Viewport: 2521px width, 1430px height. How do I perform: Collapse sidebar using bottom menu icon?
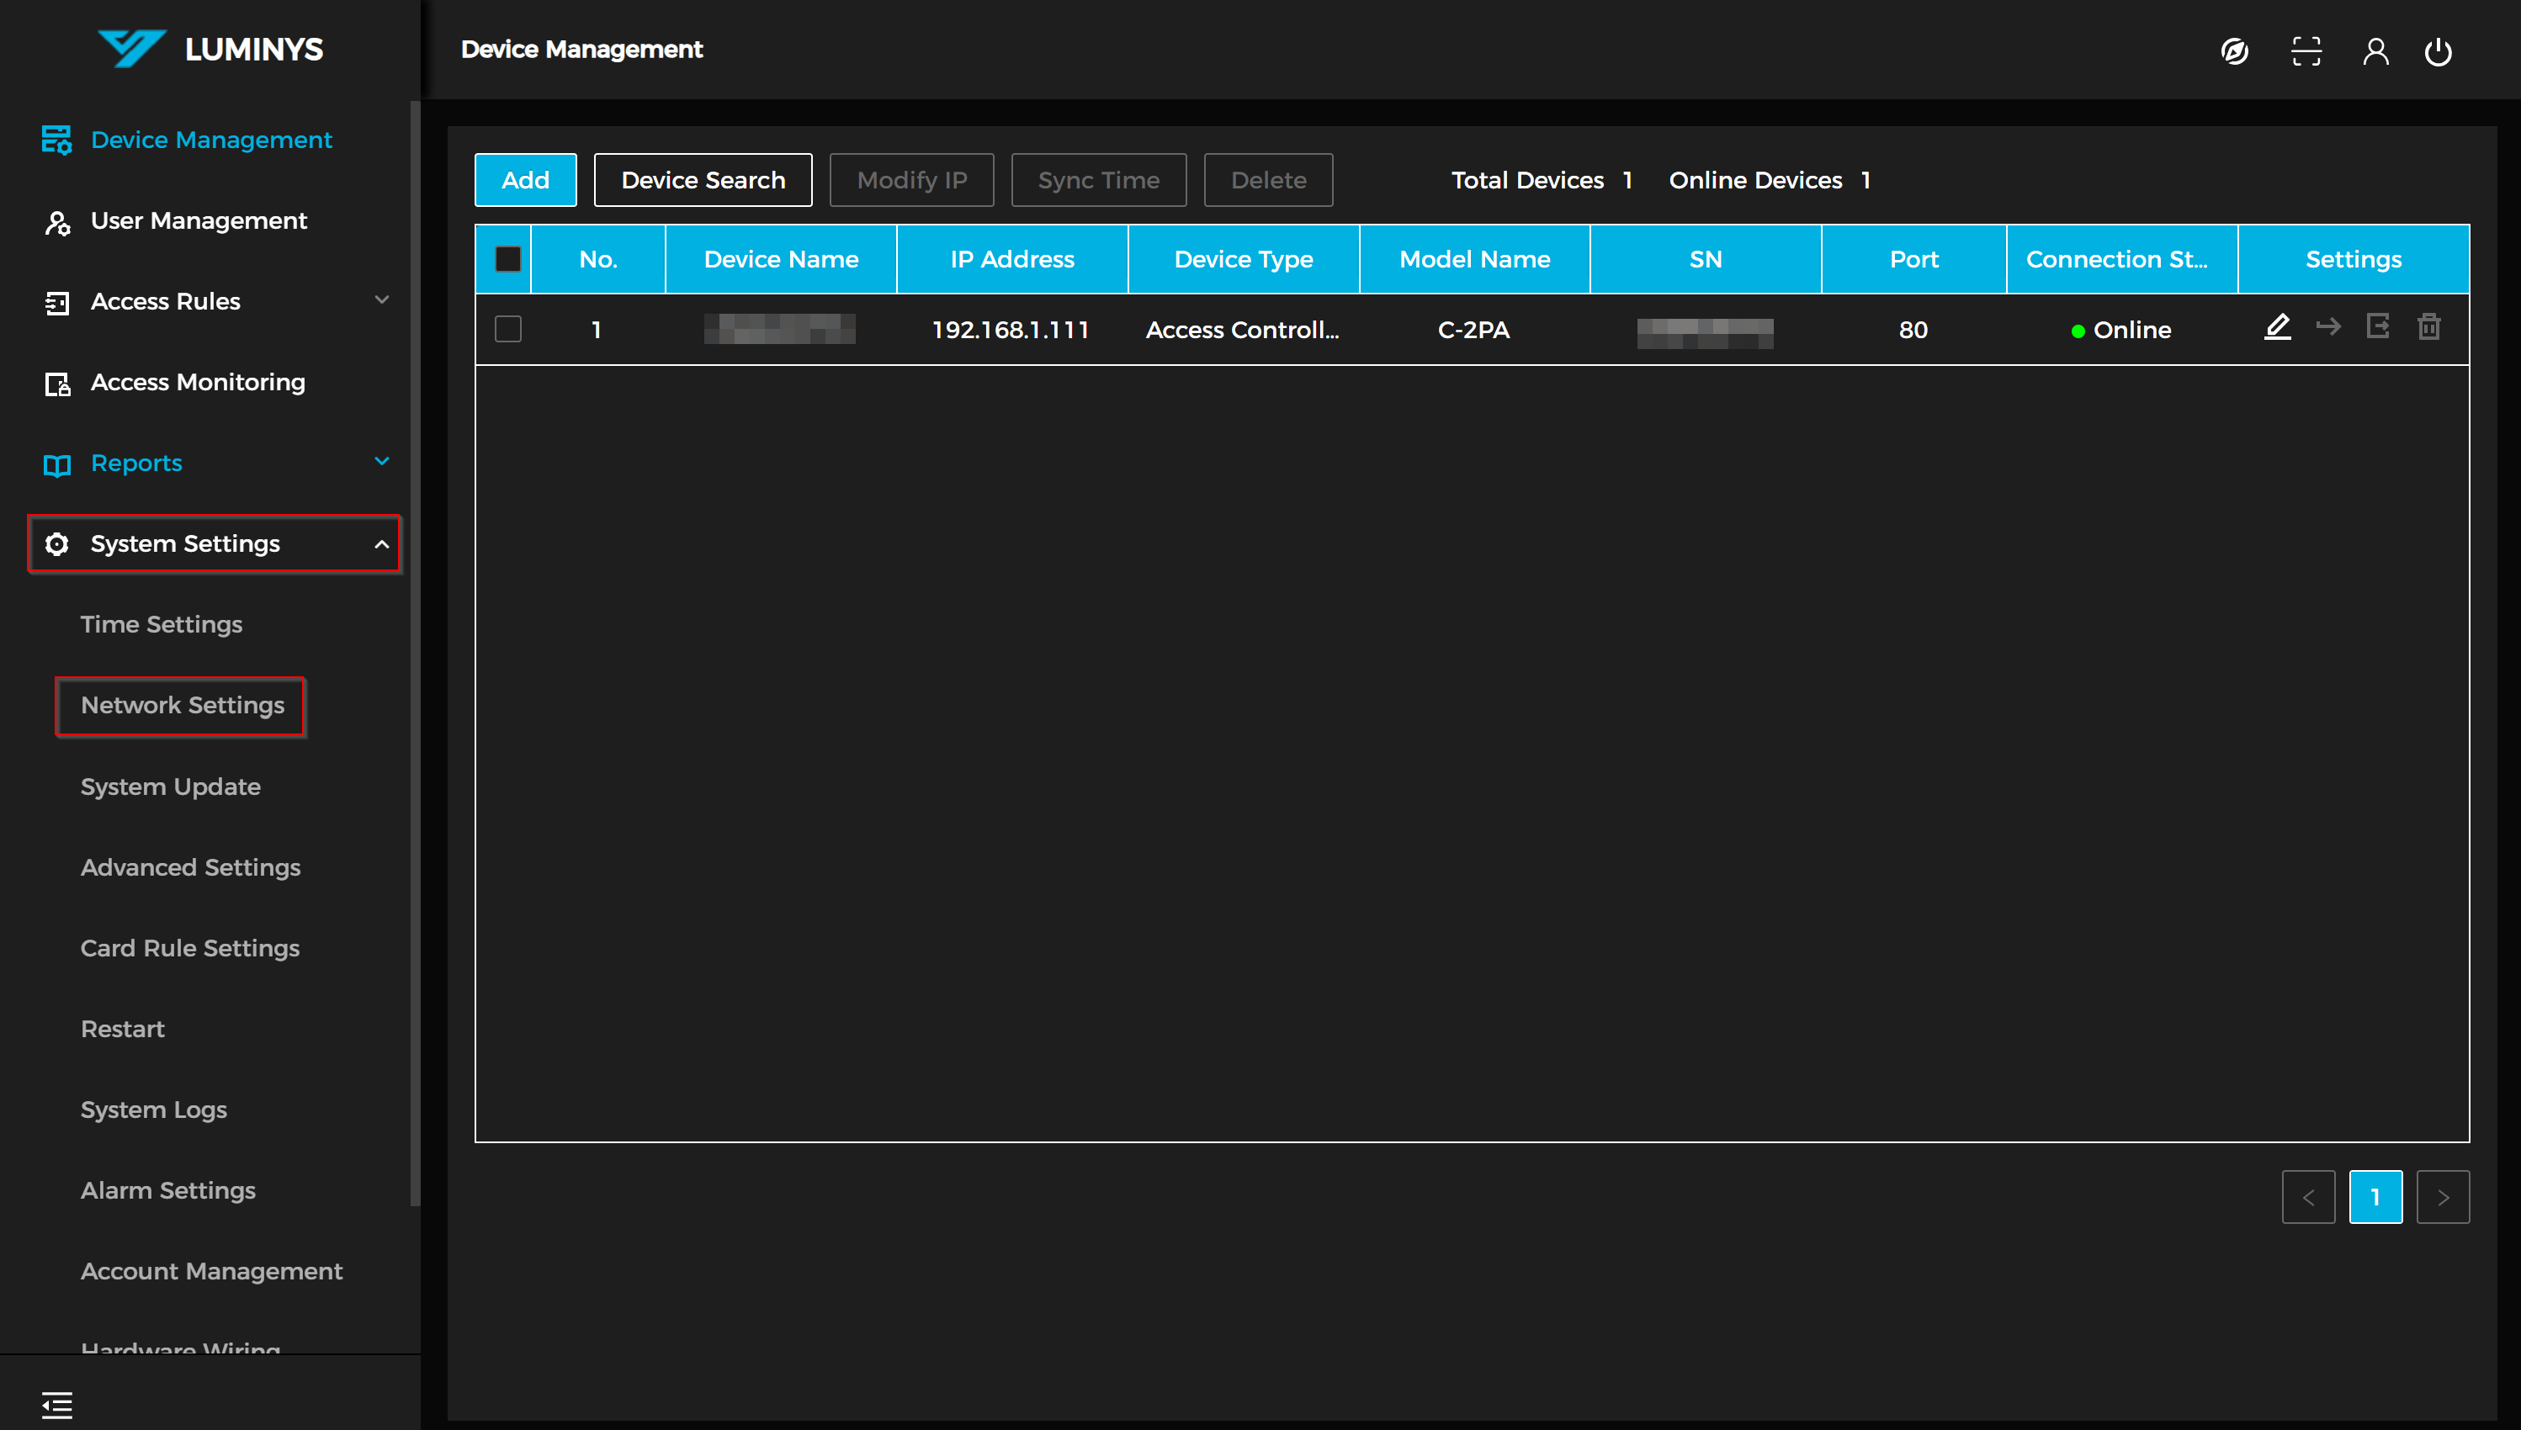tap(57, 1405)
